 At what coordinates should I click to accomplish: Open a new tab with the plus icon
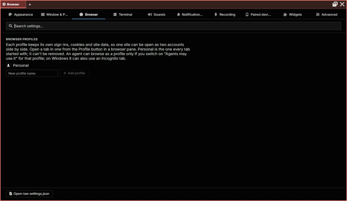[30, 4]
